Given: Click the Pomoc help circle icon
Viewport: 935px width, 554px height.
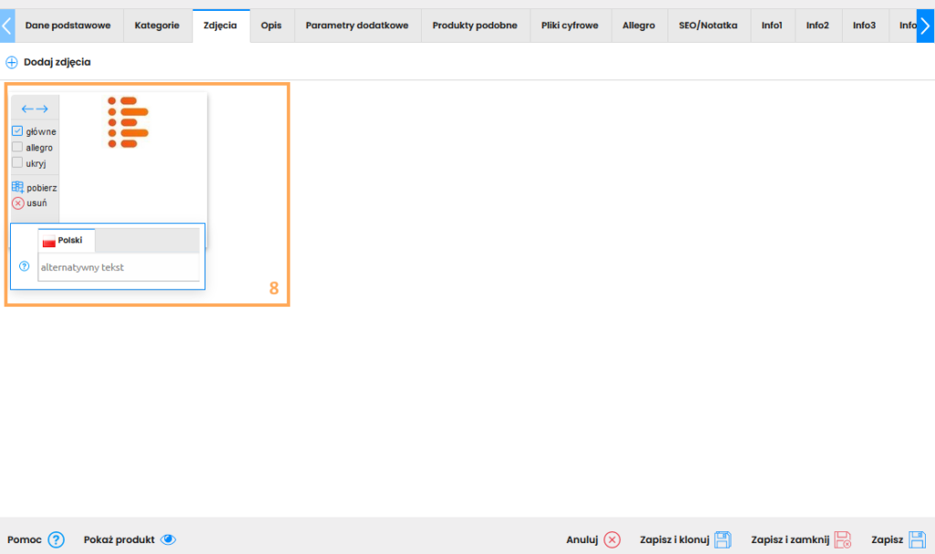Looking at the screenshot, I should click(x=57, y=539).
